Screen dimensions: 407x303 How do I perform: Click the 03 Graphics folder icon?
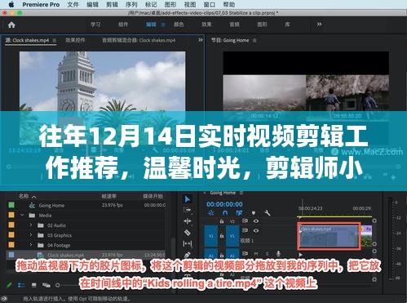point(41,235)
